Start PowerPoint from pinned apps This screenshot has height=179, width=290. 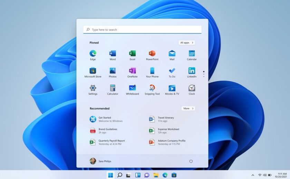[152, 55]
